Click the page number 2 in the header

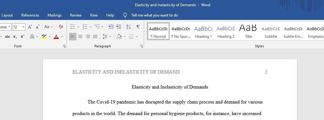(x=266, y=72)
